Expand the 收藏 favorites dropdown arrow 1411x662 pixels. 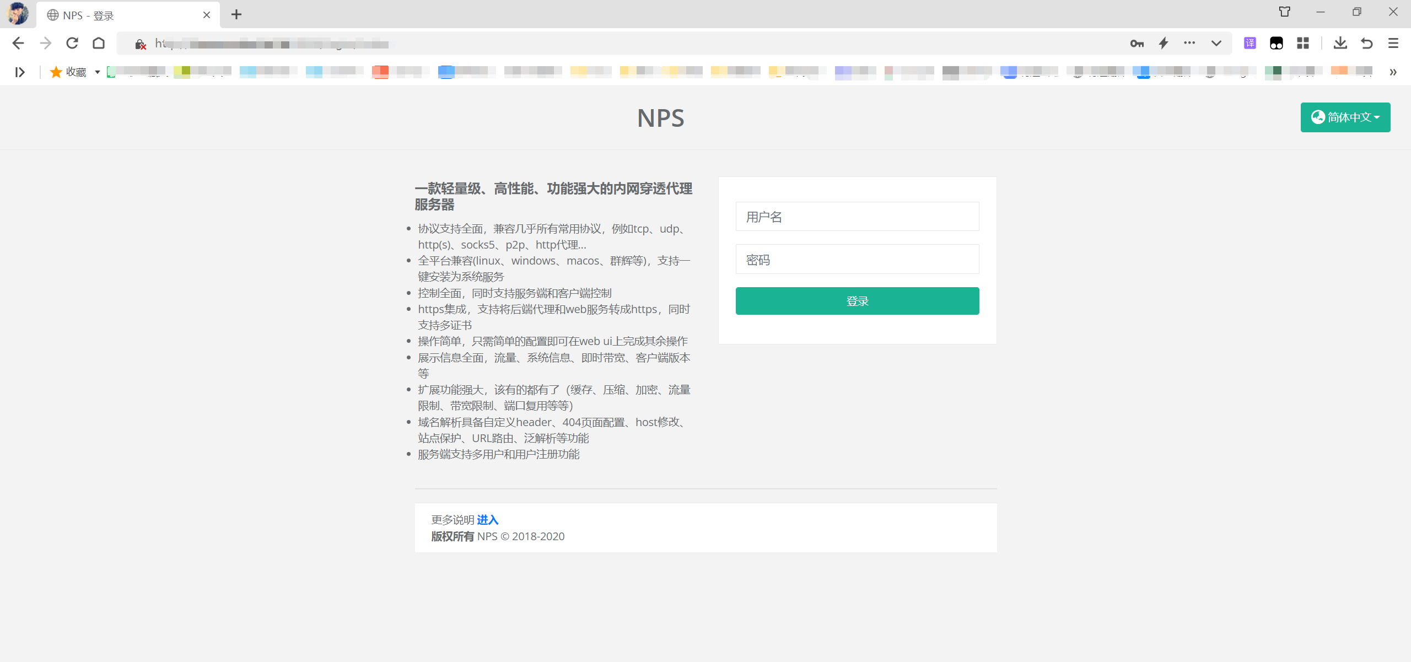point(96,72)
